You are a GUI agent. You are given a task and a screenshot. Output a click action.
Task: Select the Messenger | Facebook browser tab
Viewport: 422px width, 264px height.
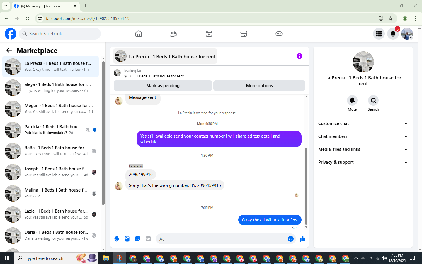pyautogui.click(x=45, y=6)
